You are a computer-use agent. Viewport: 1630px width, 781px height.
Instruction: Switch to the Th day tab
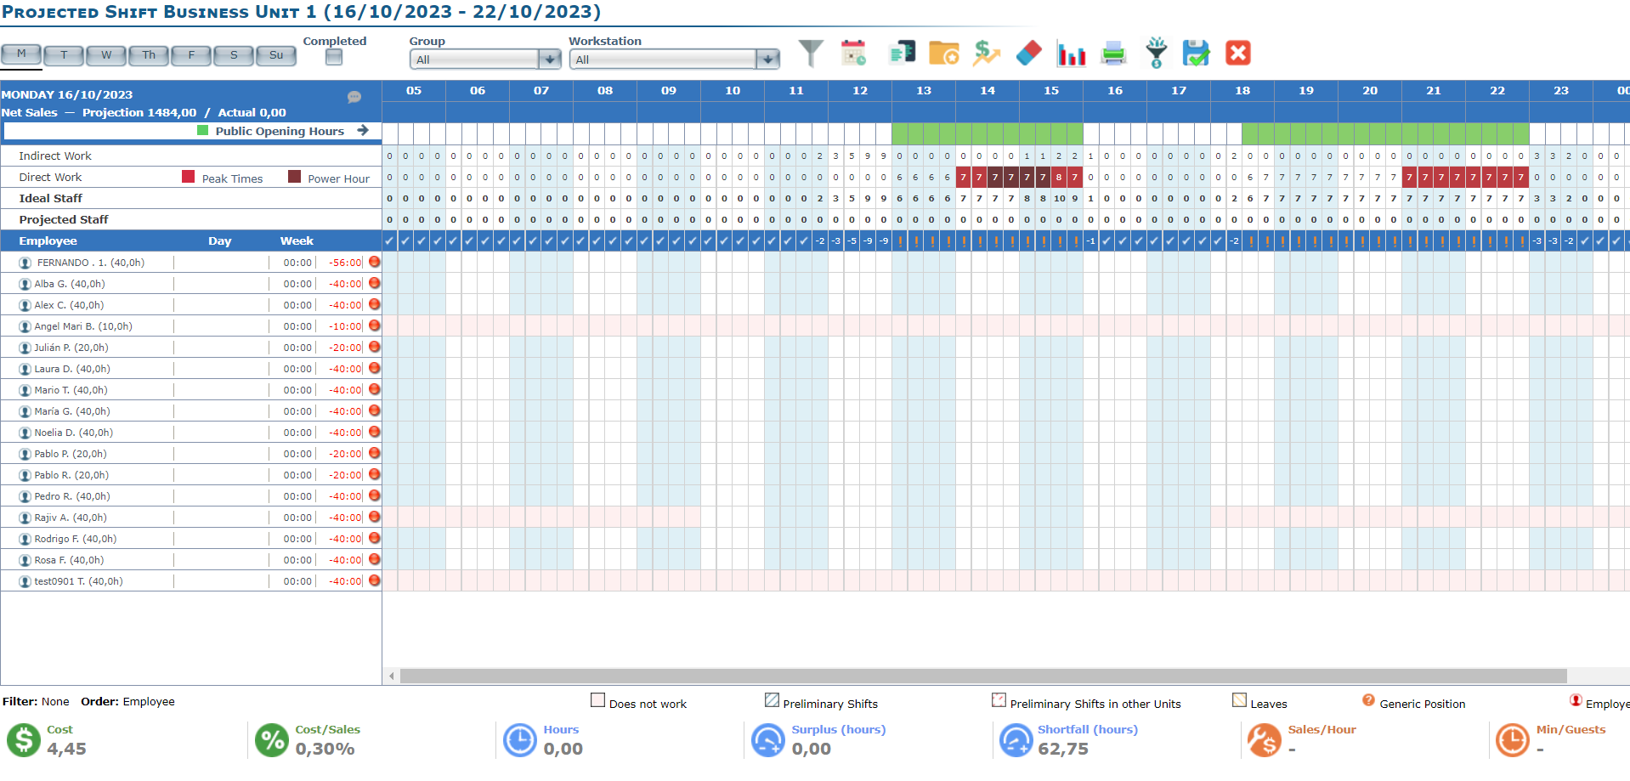[149, 55]
